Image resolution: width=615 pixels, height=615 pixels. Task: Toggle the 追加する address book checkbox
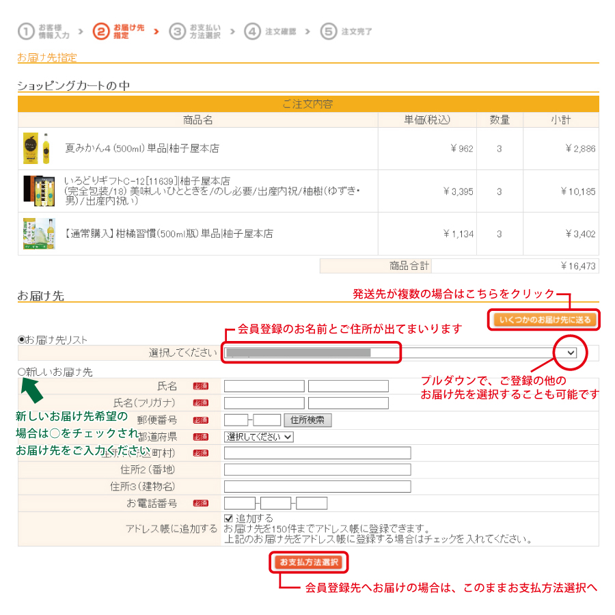point(229,519)
